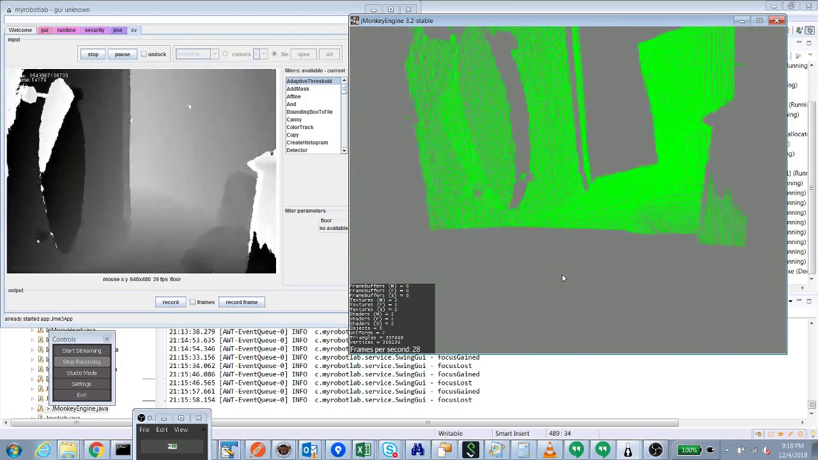Click the battery 100% indicator in tray
Viewport: 818px width, 460px height.
(x=689, y=450)
